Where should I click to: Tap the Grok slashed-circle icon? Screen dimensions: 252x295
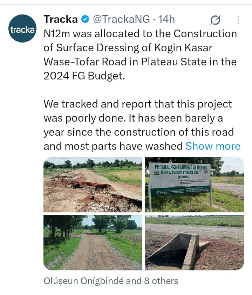pos(215,20)
